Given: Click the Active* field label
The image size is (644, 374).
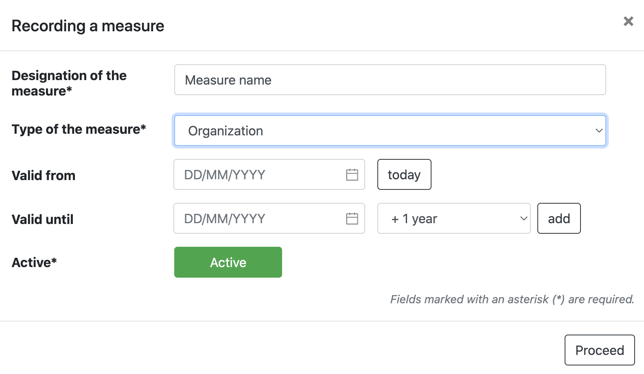Looking at the screenshot, I should 34,263.
